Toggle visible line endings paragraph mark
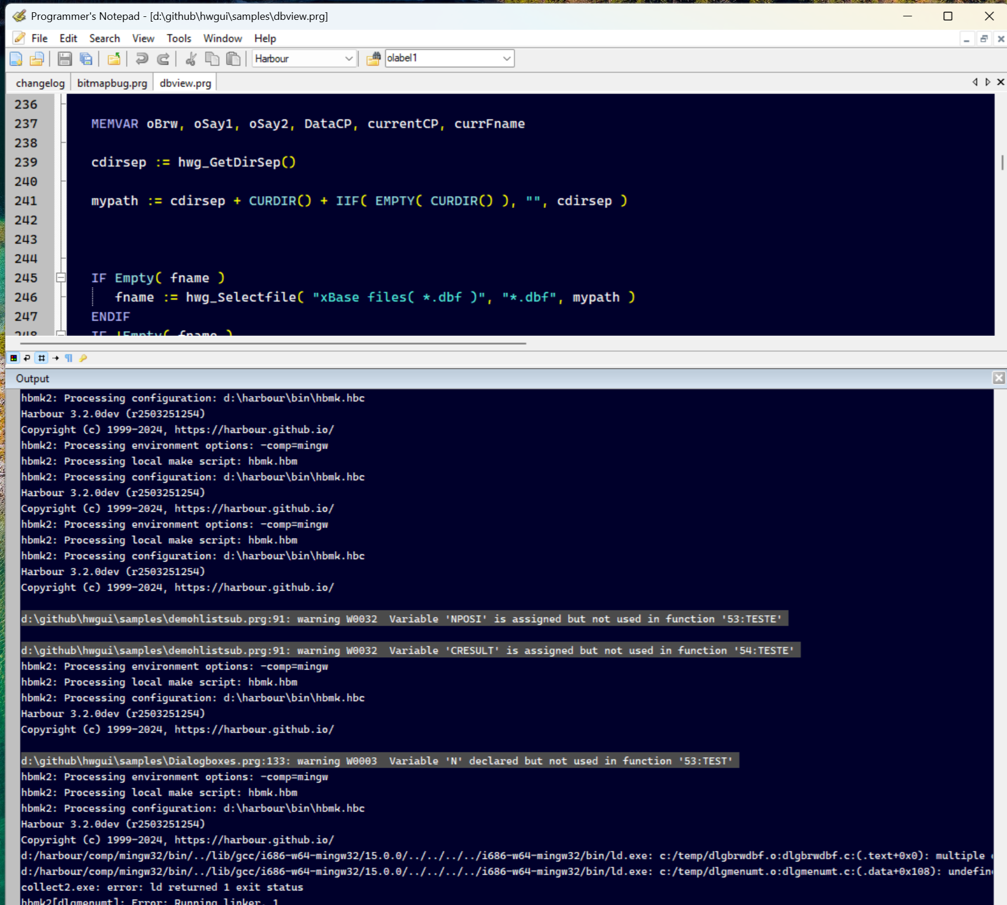 69,358
